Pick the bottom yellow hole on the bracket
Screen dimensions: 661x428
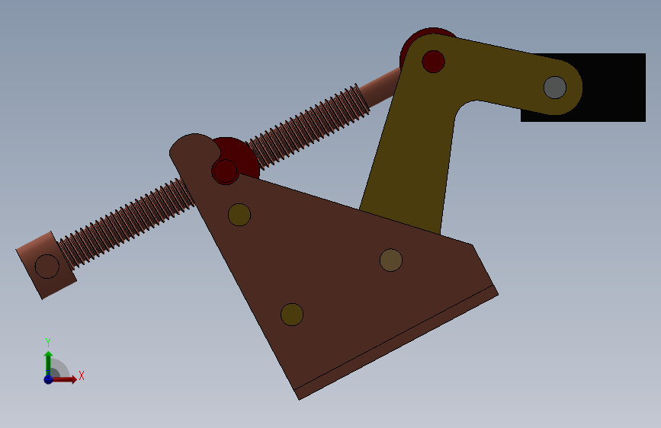[292, 315]
